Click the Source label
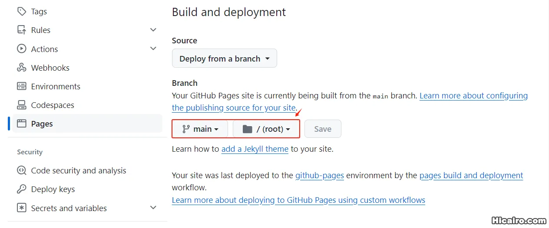Image resolution: width=549 pixels, height=228 pixels. [185, 40]
